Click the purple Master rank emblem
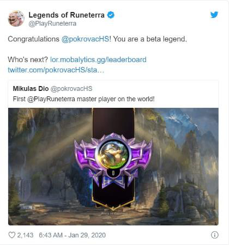229x245 pixels. [x=113, y=160]
